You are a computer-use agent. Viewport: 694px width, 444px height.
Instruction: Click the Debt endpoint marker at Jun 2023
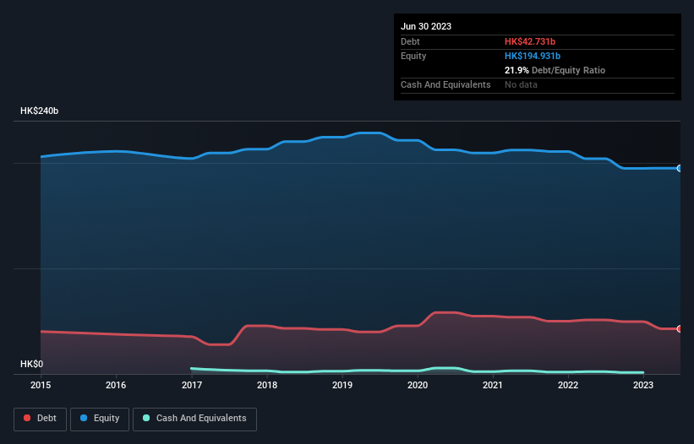pos(680,328)
